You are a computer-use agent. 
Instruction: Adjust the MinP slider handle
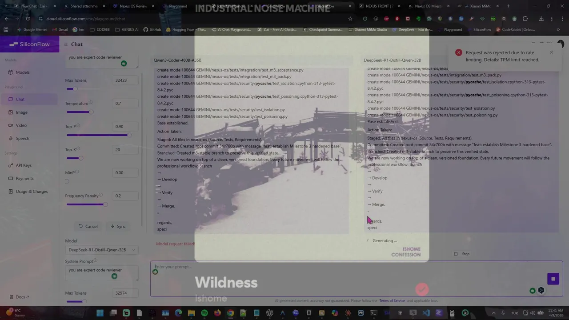coord(67,181)
